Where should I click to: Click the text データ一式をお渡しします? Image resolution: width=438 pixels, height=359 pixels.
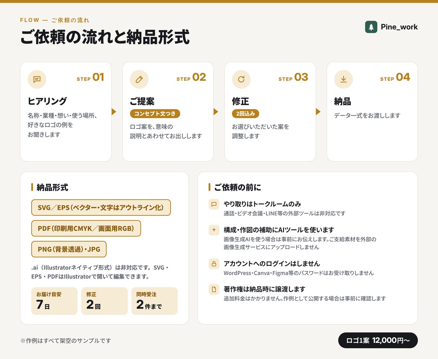click(367, 116)
